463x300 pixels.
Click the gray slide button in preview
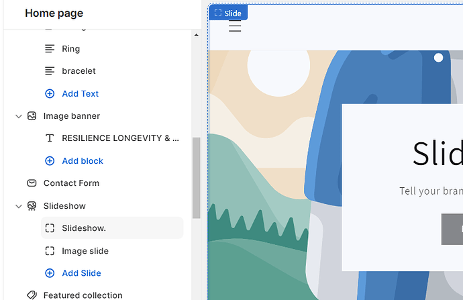tap(452, 229)
